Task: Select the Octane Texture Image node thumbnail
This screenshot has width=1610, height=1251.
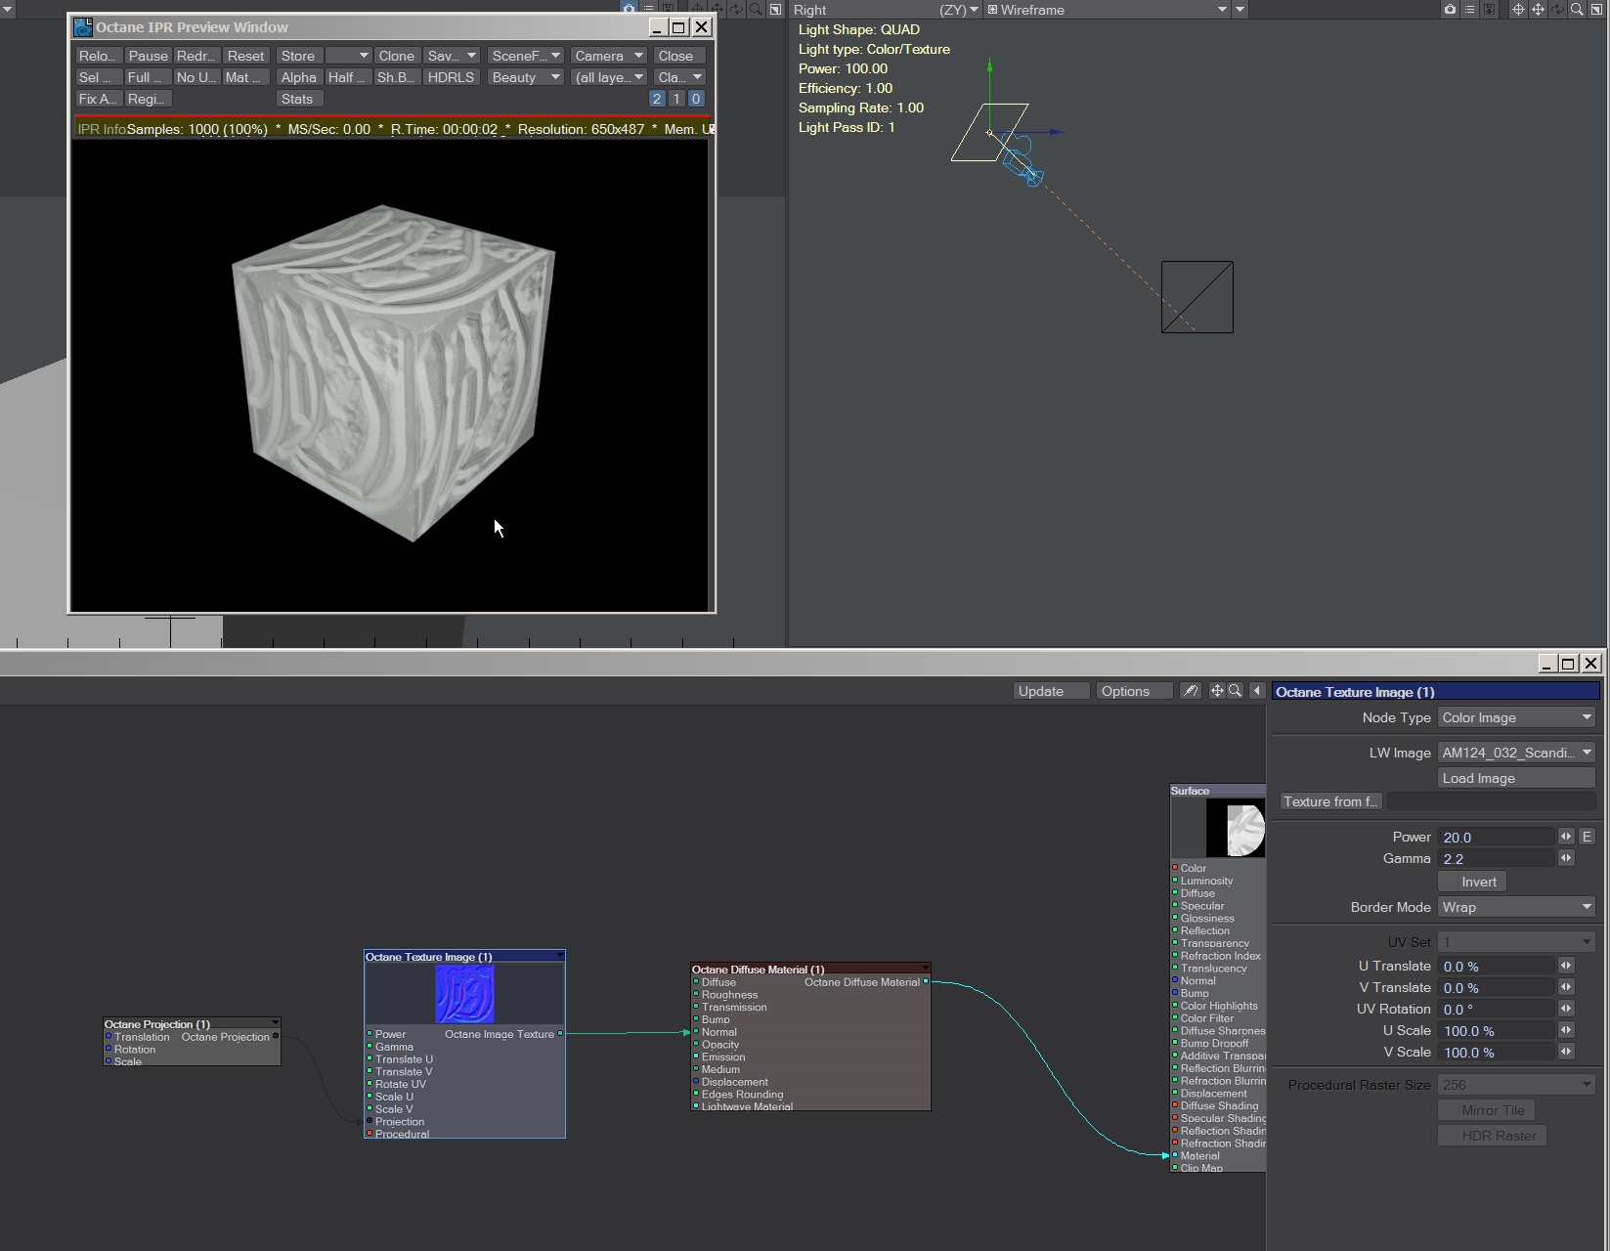Action: [x=464, y=994]
